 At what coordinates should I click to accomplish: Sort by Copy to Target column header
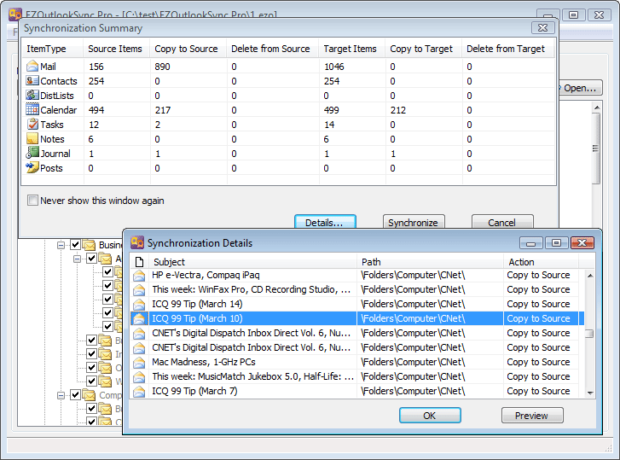coord(424,49)
